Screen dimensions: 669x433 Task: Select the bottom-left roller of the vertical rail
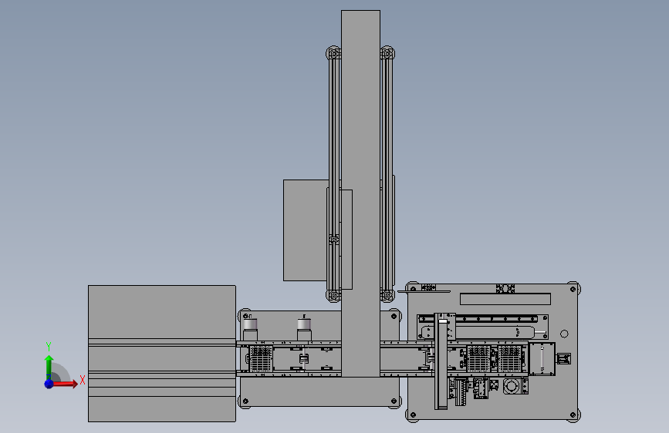coord(333,294)
